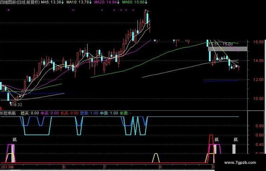Click the 短买: 0.00 value
This screenshot has height=171, width=266.
30,113
